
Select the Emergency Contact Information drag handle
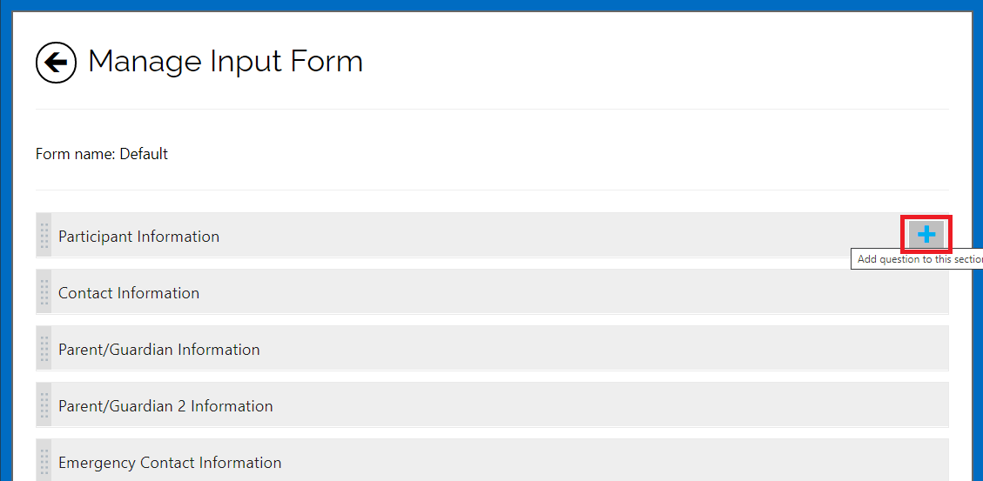(44, 461)
